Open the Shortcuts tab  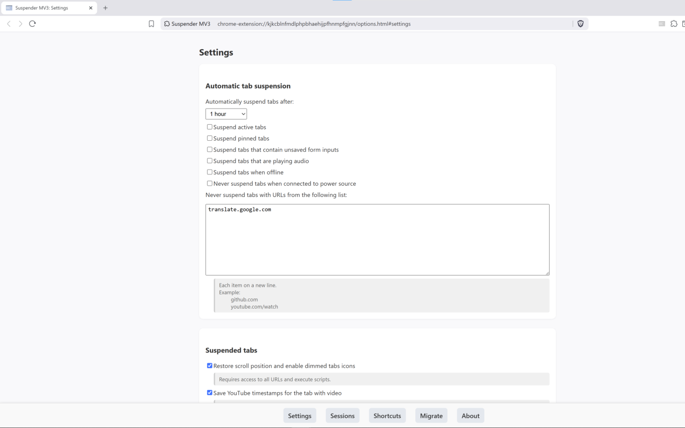click(x=387, y=416)
